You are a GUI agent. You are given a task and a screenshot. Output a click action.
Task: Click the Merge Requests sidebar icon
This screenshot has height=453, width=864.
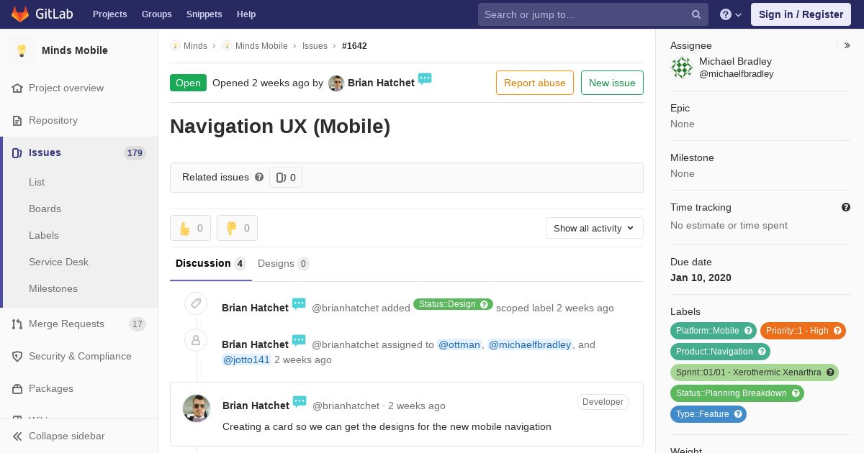[x=17, y=324]
